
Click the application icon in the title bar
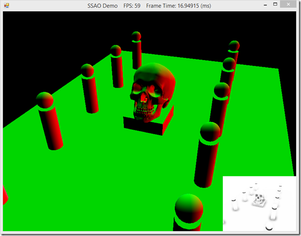(6, 5)
